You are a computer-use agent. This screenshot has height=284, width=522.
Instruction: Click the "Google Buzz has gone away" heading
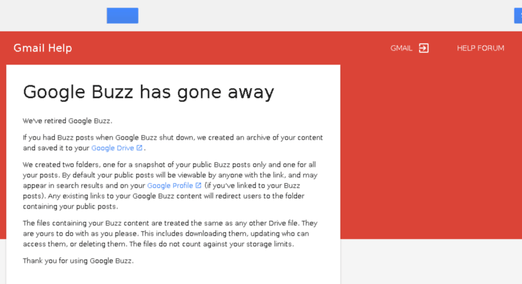pos(148,92)
